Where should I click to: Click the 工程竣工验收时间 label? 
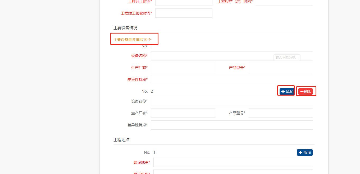tap(136, 13)
